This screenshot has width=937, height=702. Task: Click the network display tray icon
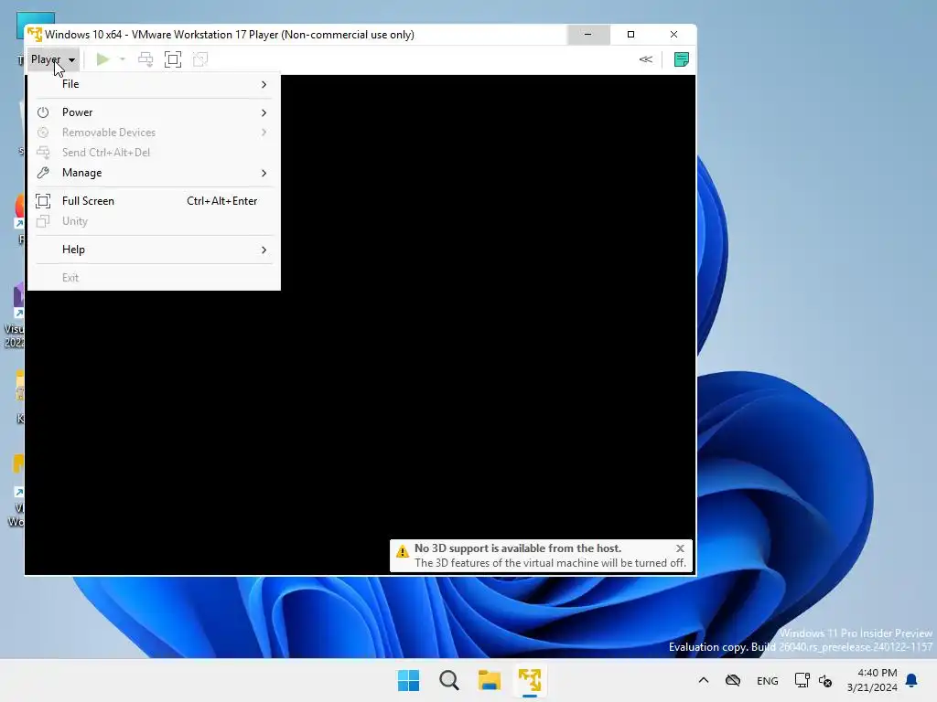pyautogui.click(x=802, y=680)
